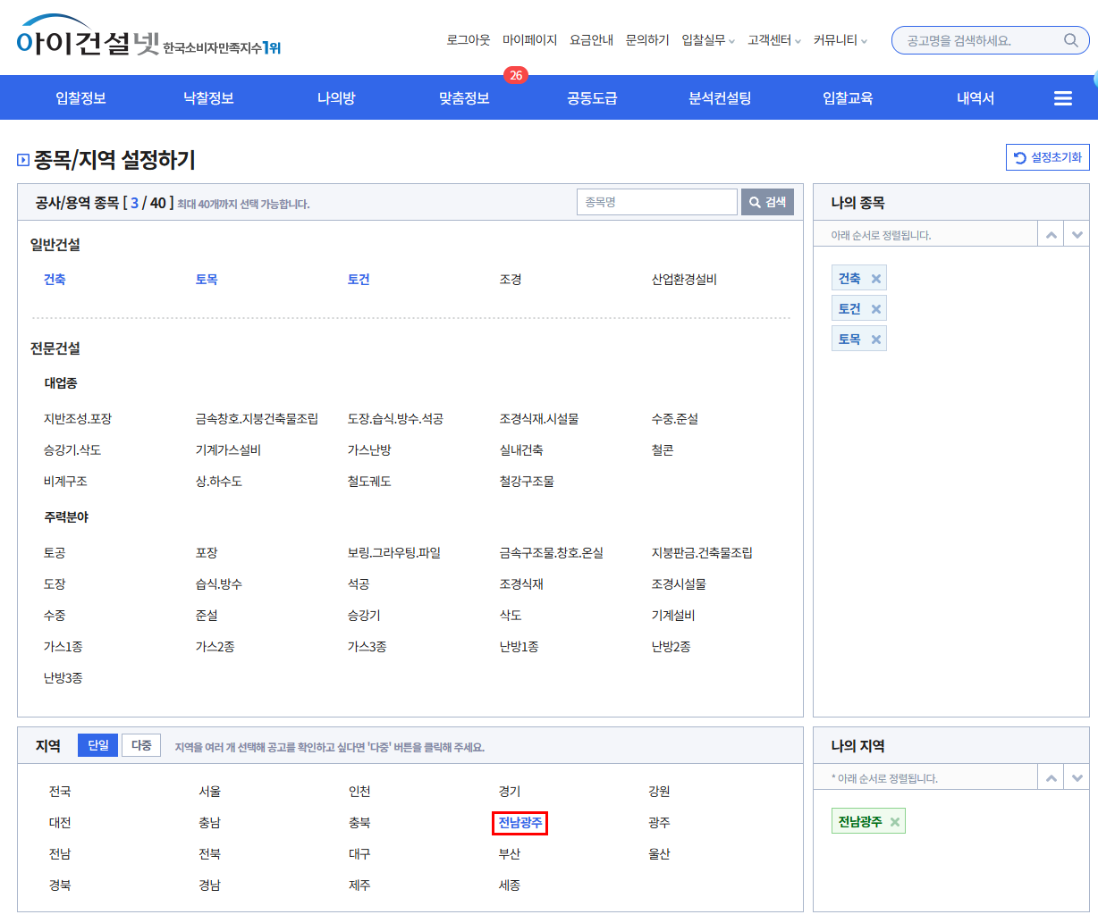Select 난방3종 category
The height and width of the screenshot is (923, 1098).
pyautogui.click(x=63, y=678)
